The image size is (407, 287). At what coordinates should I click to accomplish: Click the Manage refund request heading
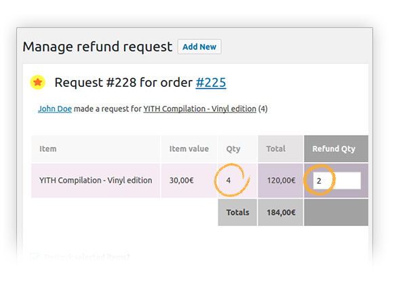98,47
